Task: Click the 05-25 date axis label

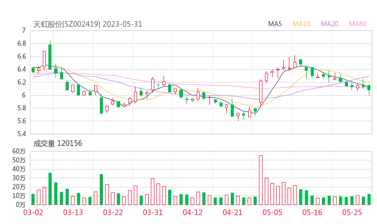Action: click(x=352, y=212)
